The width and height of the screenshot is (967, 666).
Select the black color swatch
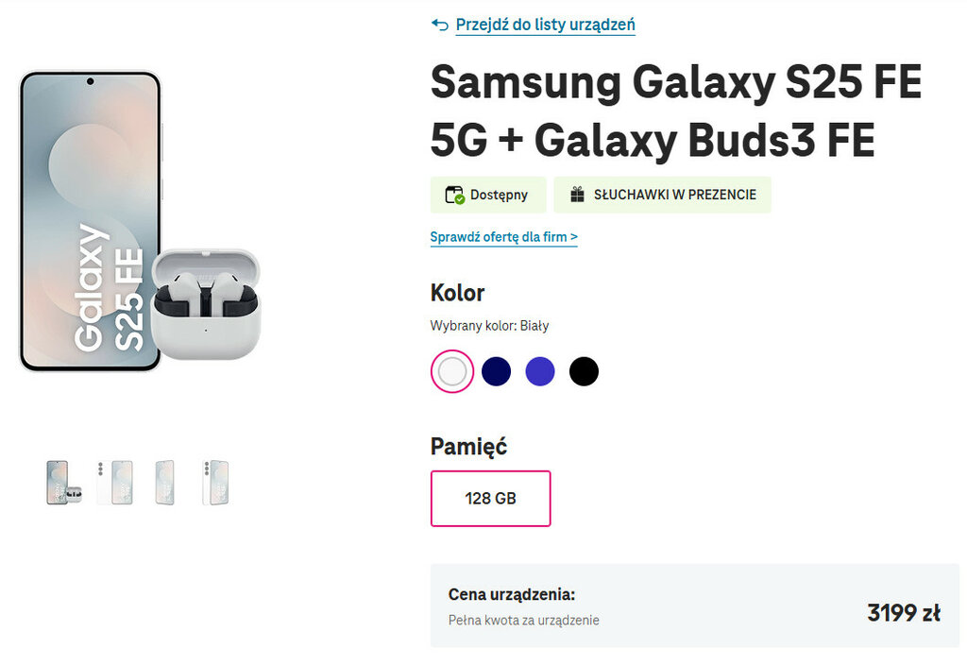coord(584,371)
